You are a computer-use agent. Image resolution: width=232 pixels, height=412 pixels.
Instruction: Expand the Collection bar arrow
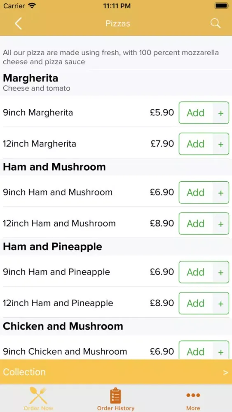[x=225, y=372]
